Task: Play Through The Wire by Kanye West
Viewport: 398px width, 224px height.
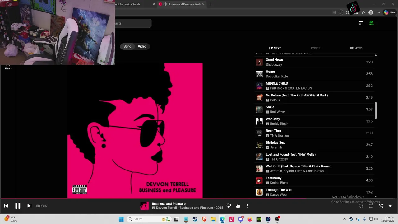Action: tap(314, 192)
